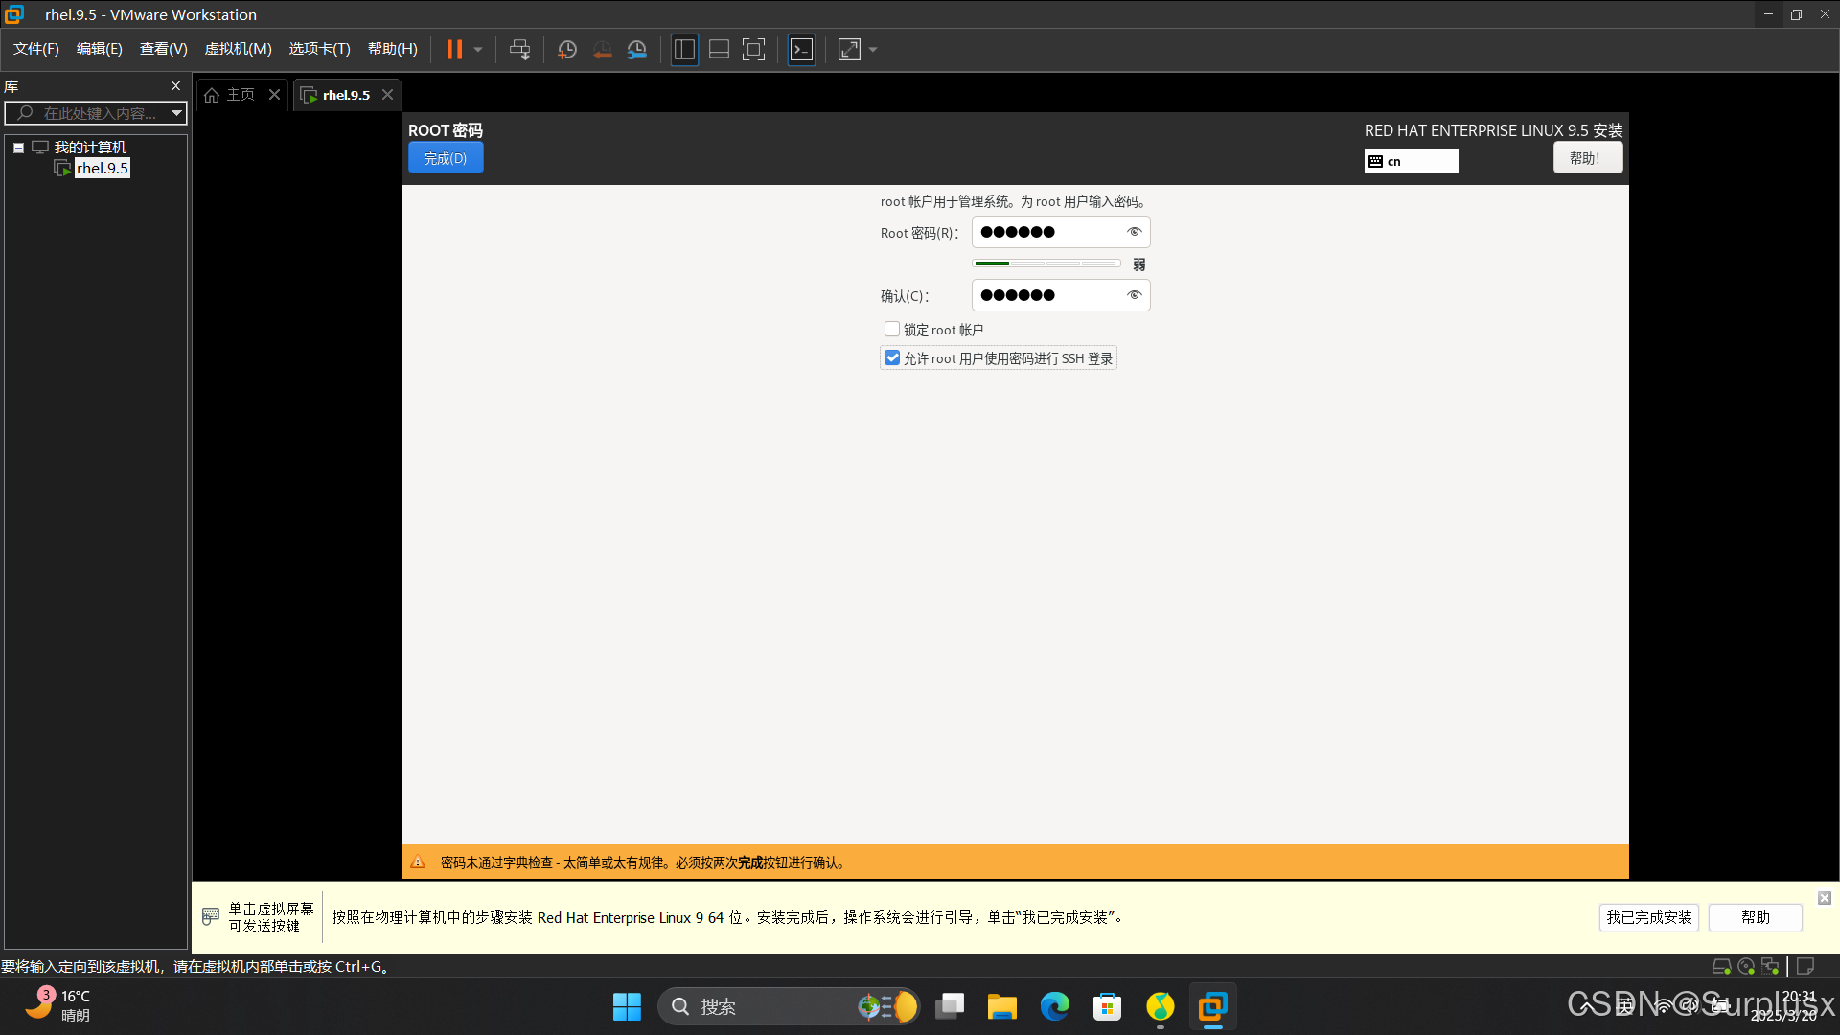Collapse the 我的计算机 tree node
The image size is (1840, 1035).
[18, 148]
